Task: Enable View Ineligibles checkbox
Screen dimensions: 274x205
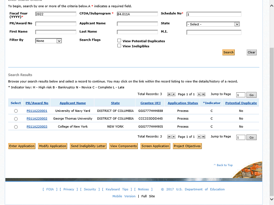Action: (x=119, y=46)
